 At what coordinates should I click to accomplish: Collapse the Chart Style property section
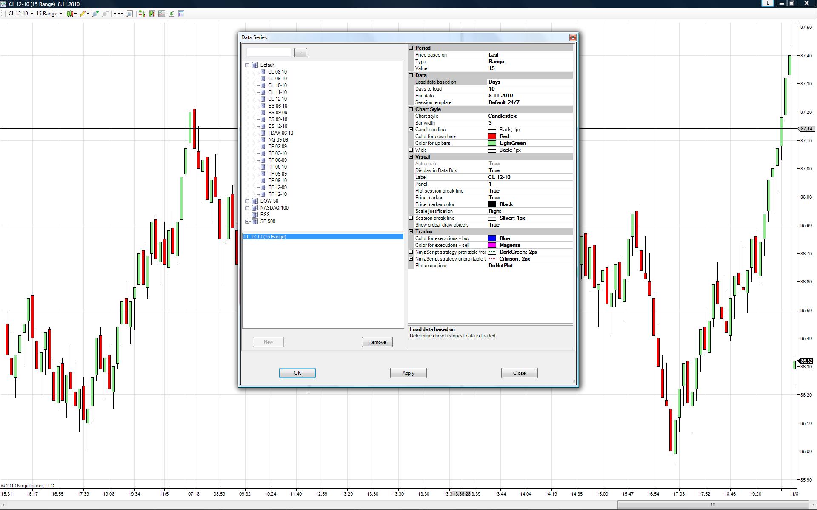coord(411,109)
